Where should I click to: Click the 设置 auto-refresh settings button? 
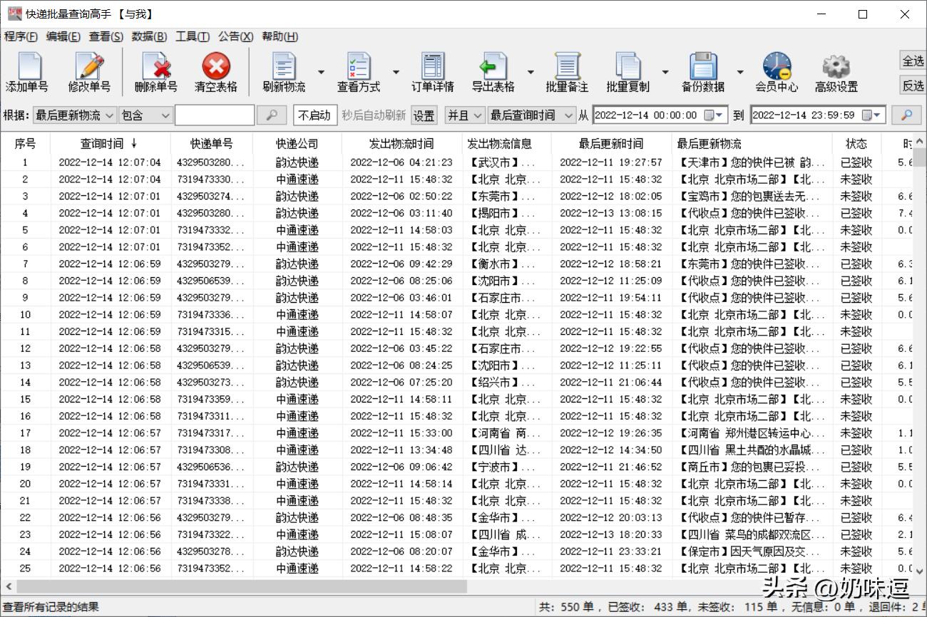[423, 114]
